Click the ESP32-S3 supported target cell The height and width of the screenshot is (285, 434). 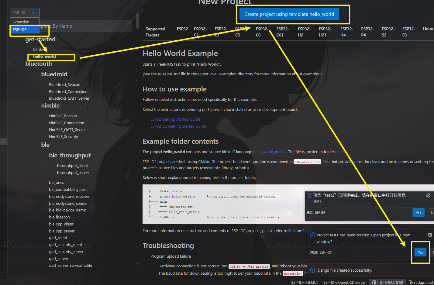pos(408,32)
